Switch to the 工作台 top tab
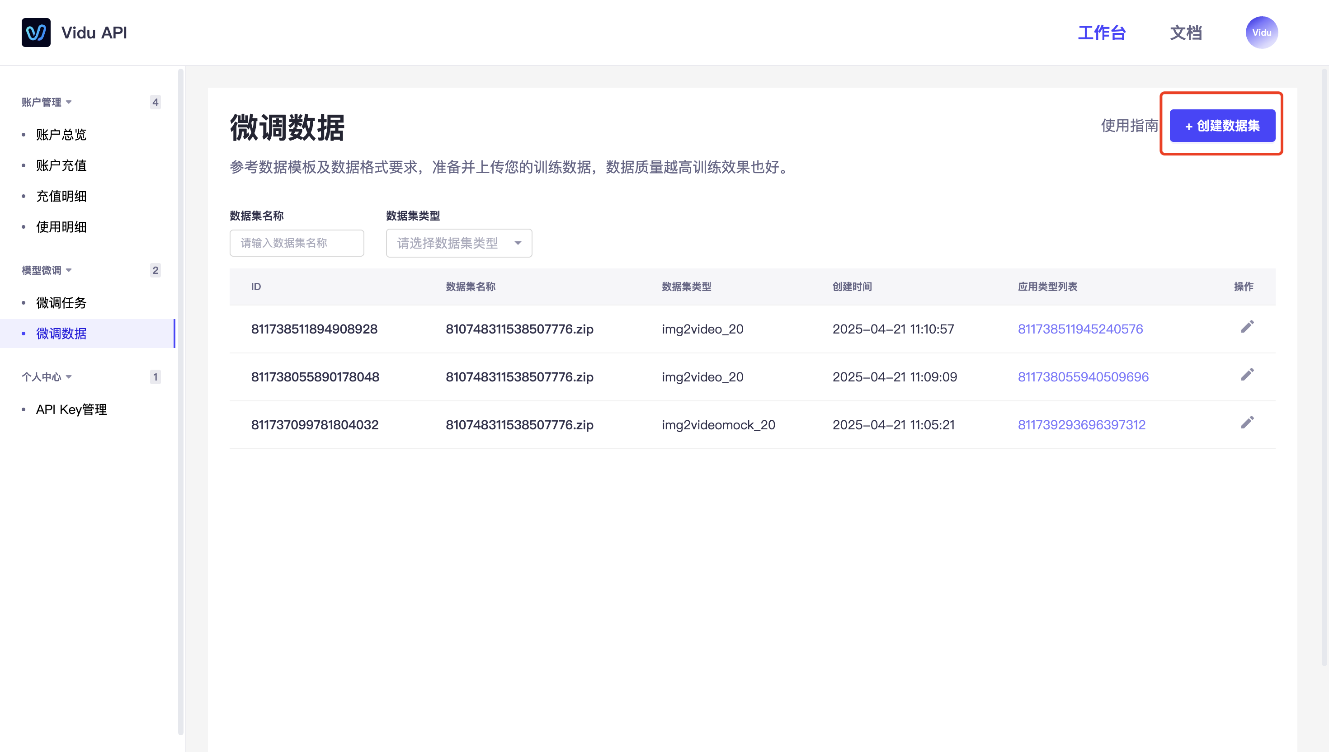 tap(1101, 33)
